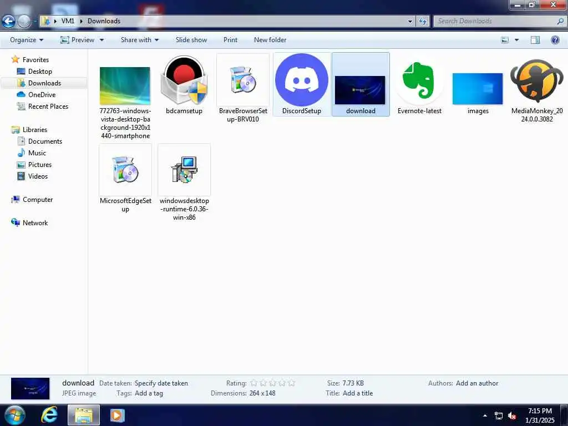
Task: Open the Music library
Action: click(x=32, y=153)
